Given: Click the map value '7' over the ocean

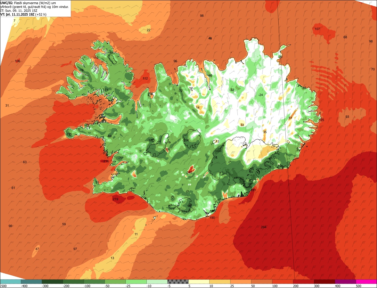Looking at the screenshot, I should pos(14,21).
